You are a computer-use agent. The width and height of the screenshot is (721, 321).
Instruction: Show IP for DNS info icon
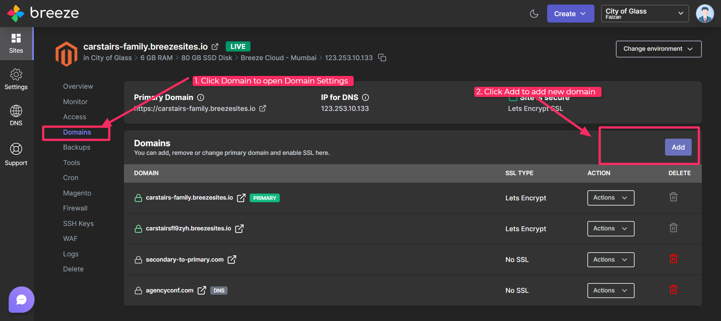click(365, 97)
